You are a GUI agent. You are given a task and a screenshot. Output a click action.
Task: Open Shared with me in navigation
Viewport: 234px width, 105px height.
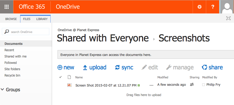tap(16, 56)
